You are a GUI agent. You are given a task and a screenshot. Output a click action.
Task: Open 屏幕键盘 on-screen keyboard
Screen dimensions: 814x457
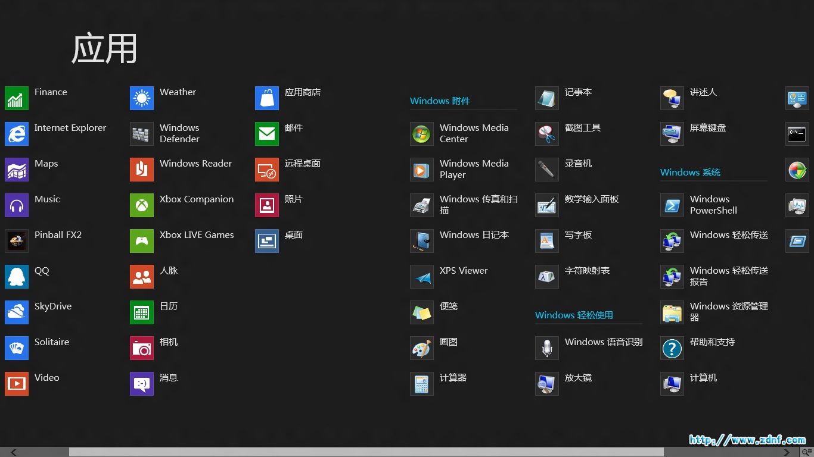click(672, 134)
